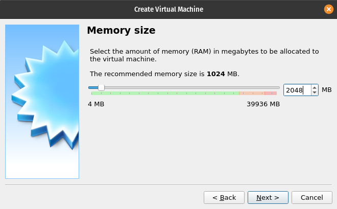Screen dimensions: 337x209
Task: Click the Memory size heading
Action: tap(121, 31)
